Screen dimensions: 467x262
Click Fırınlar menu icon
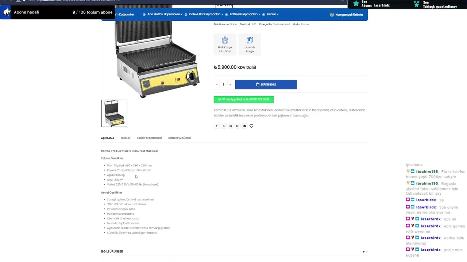click(x=264, y=15)
